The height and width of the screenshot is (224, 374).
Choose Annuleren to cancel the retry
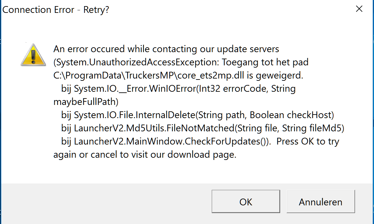tap(321, 201)
